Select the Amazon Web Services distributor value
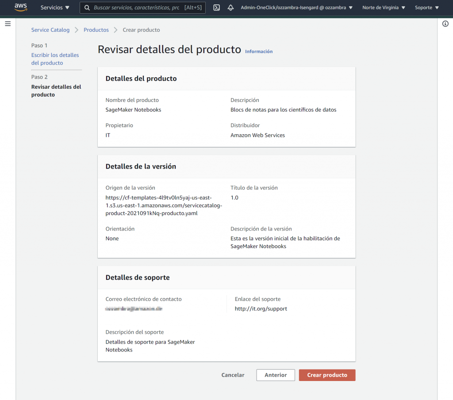The height and width of the screenshot is (400, 453). (257, 135)
